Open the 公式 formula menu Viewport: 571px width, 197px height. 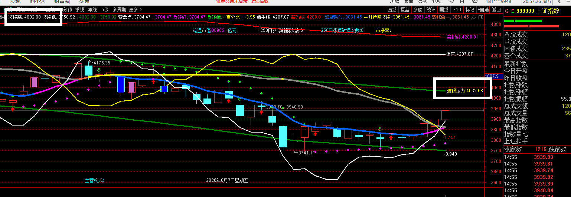click(x=422, y=1)
